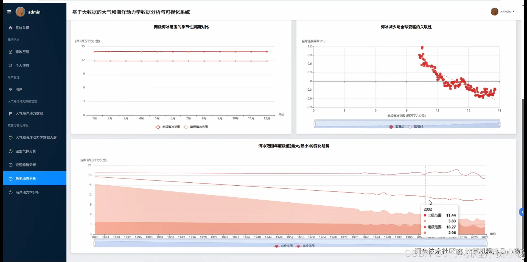The height and width of the screenshot is (262, 527).
Task: Toggle the 南极范围 legend in the trend chart
Action: [305, 246]
